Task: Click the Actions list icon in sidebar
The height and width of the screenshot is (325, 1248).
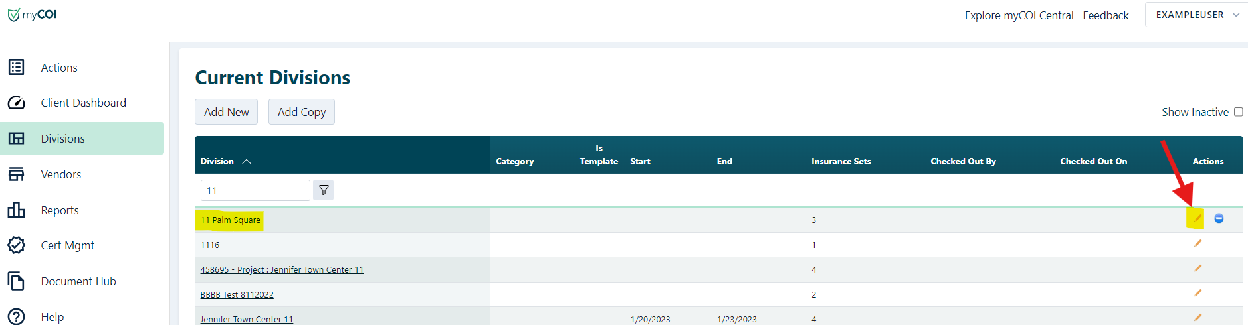Action: click(x=16, y=67)
